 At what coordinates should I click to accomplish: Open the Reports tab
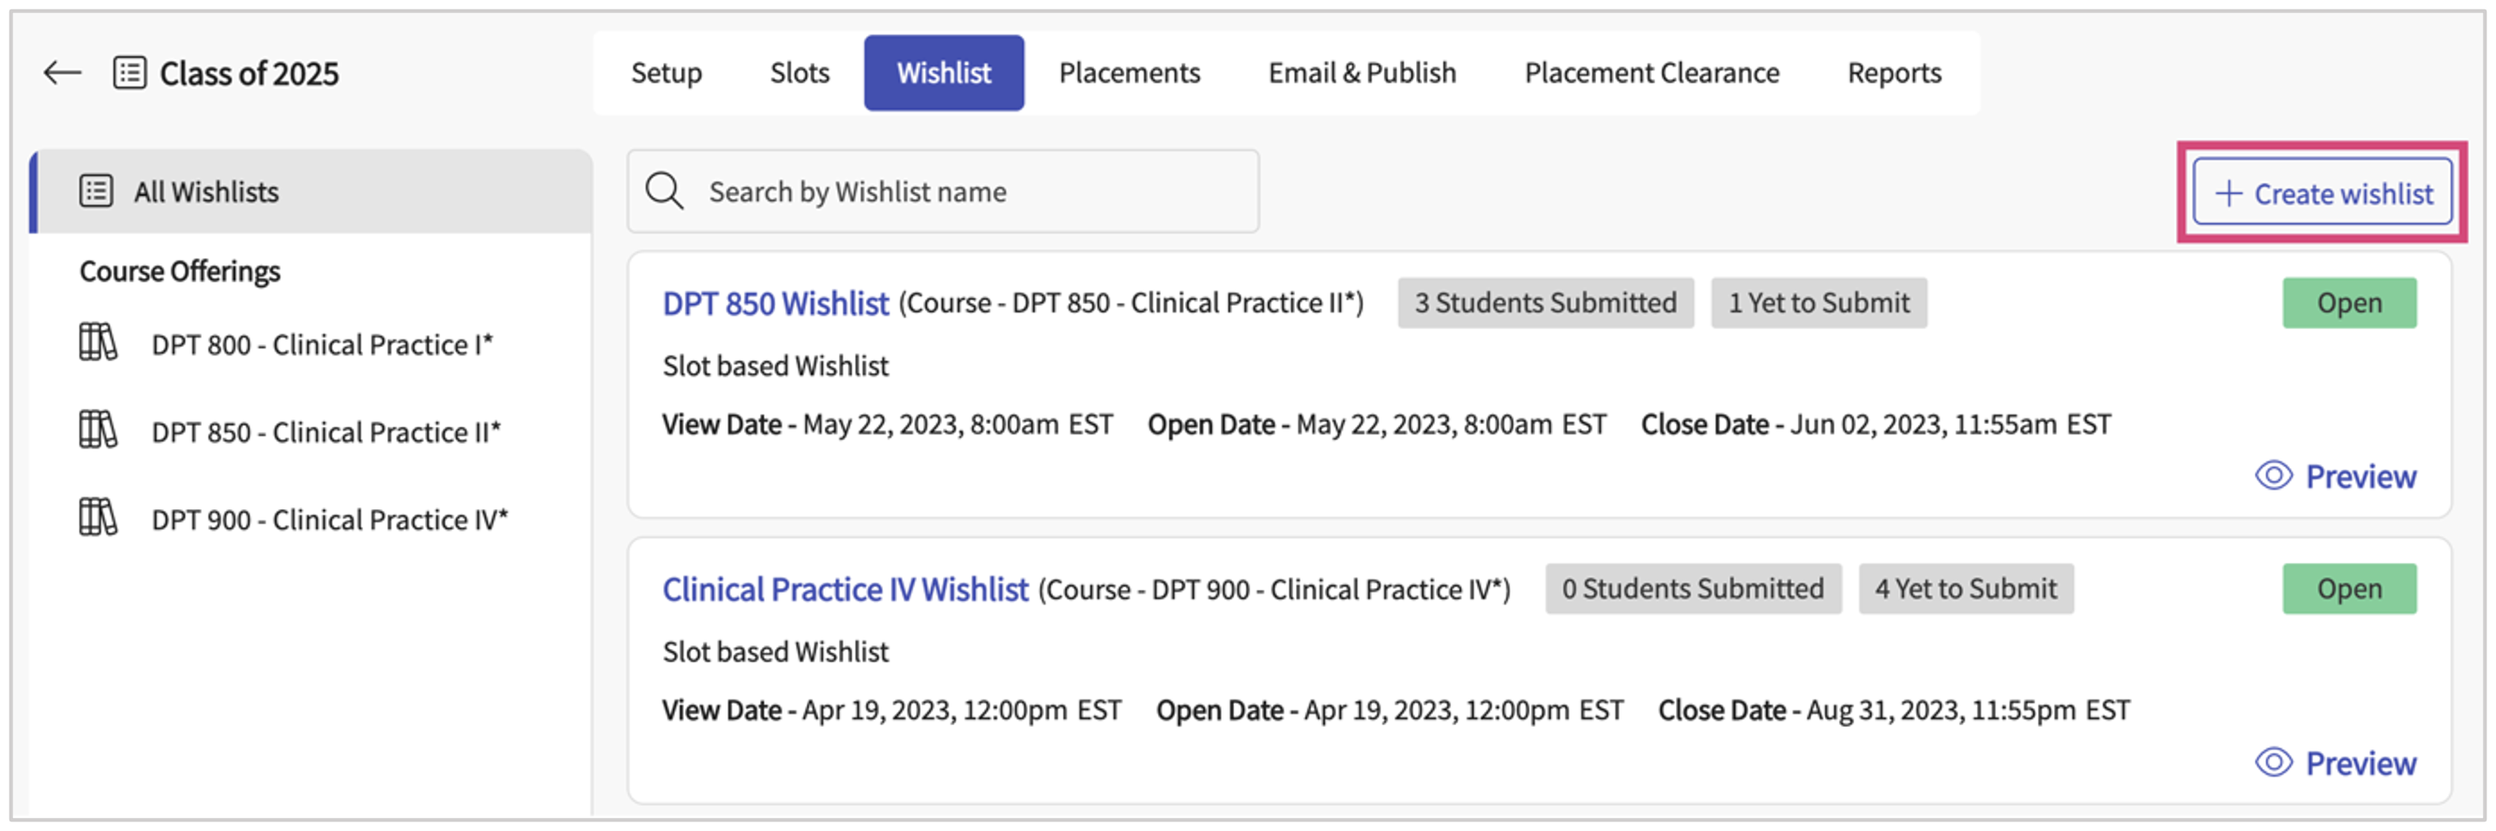tap(1894, 72)
